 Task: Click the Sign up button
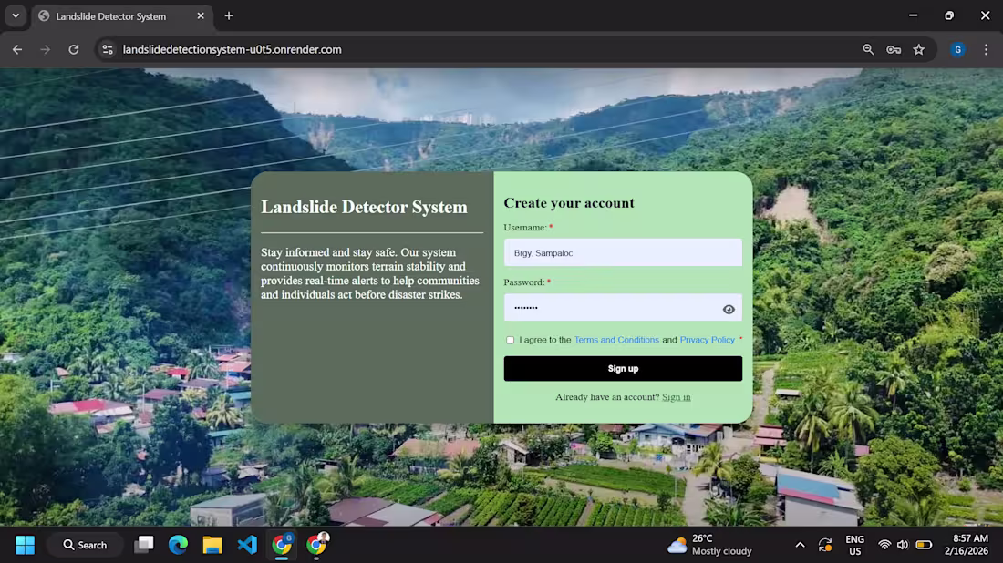pos(623,368)
